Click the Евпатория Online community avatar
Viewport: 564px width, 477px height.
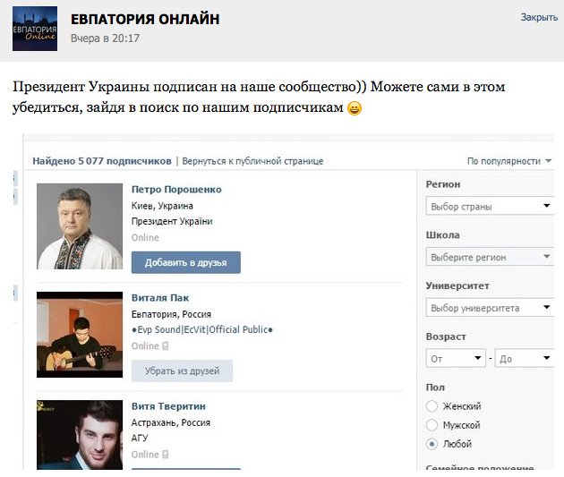tap(35, 29)
